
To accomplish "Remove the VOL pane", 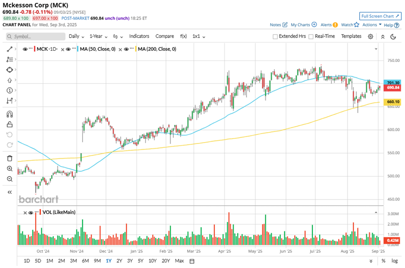I will tap(25, 213).
